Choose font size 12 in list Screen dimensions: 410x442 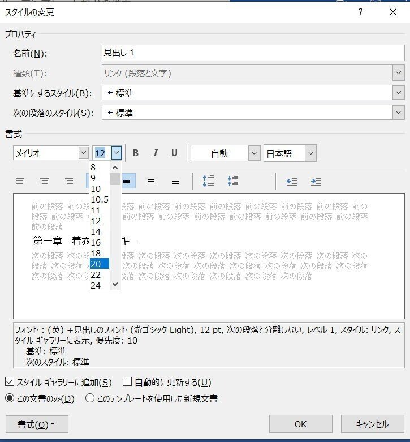click(100, 221)
